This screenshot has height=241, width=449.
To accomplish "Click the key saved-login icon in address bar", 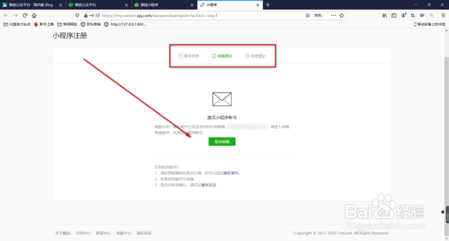I will click(x=92, y=15).
